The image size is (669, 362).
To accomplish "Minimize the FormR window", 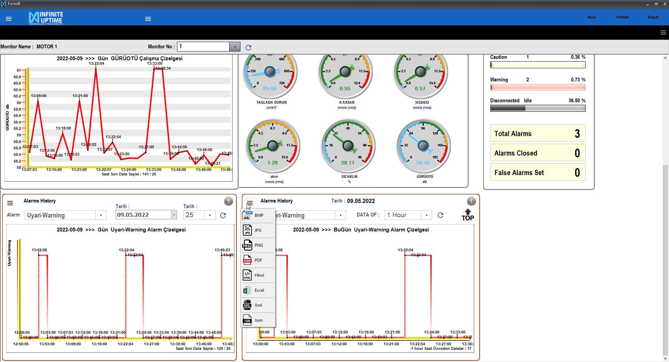I will point(647,4).
